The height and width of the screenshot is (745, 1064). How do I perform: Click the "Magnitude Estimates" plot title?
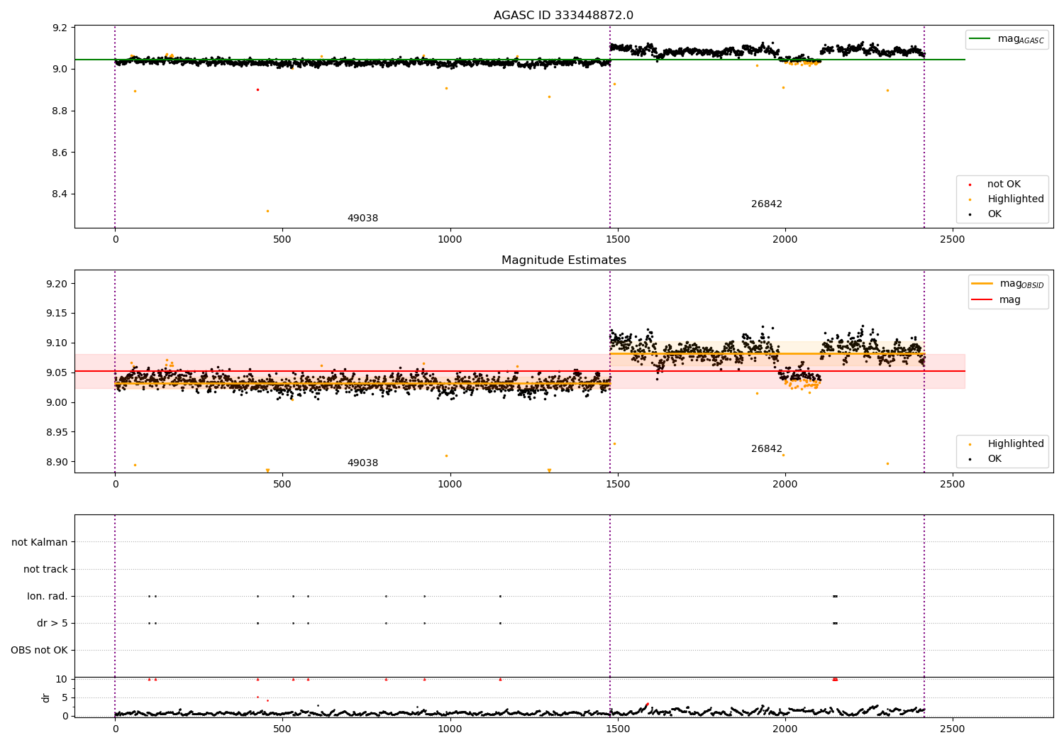[564, 260]
